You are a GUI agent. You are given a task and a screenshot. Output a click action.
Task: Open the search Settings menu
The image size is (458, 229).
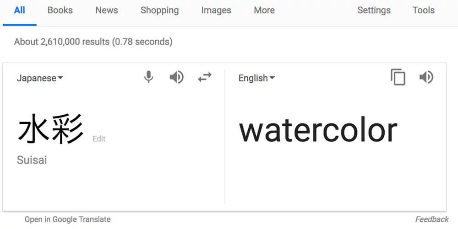(x=374, y=11)
